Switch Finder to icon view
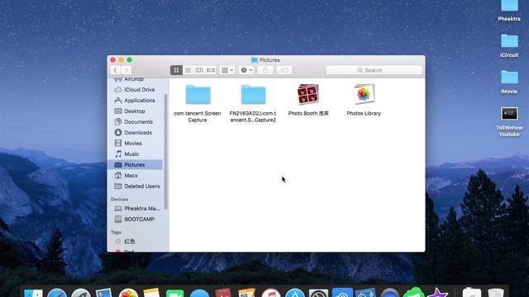 [x=176, y=70]
